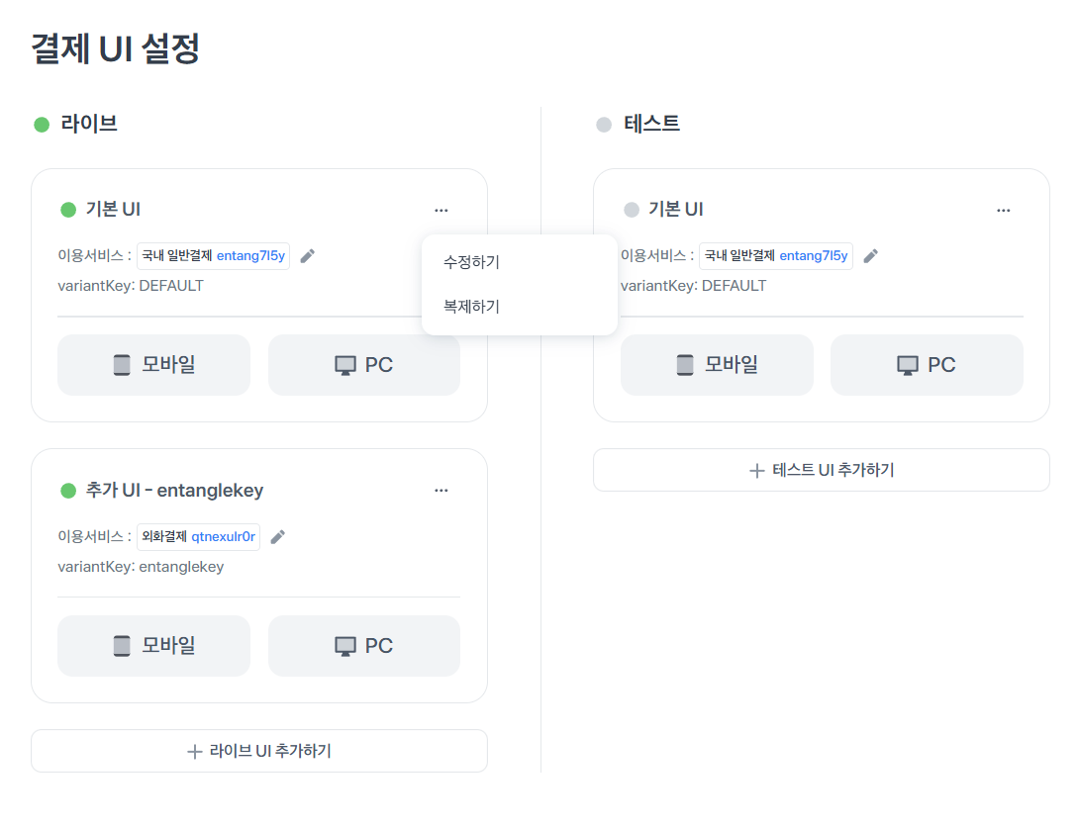Click entang7l5y link in live 기본 UI card
The width and height of the screenshot is (1079, 829).
[250, 256]
